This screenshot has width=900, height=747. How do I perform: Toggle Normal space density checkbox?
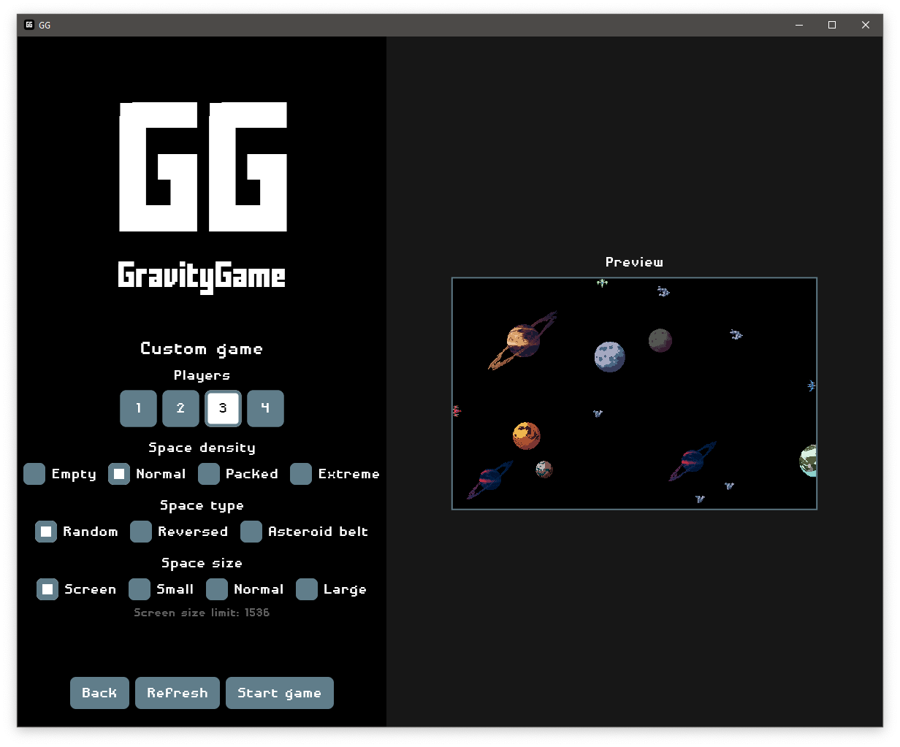[x=119, y=474]
